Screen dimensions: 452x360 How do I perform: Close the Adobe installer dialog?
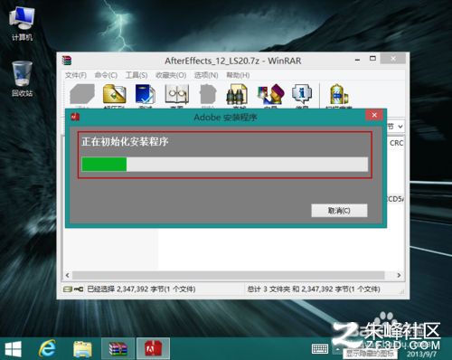374,115
